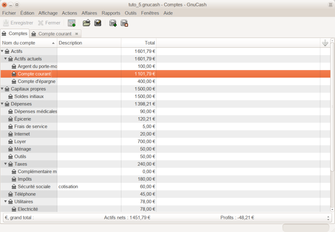The width and height of the screenshot is (335, 232).
Task: Close the Compte courant tab
Action: [x=76, y=34]
